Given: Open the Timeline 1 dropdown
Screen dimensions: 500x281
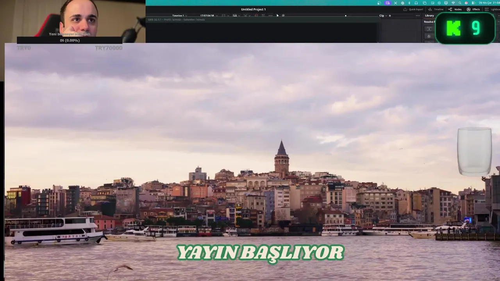Looking at the screenshot, I should tap(180, 16).
